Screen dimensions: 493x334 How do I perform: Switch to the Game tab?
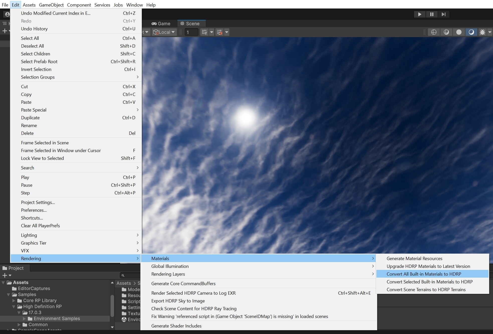coord(161,23)
